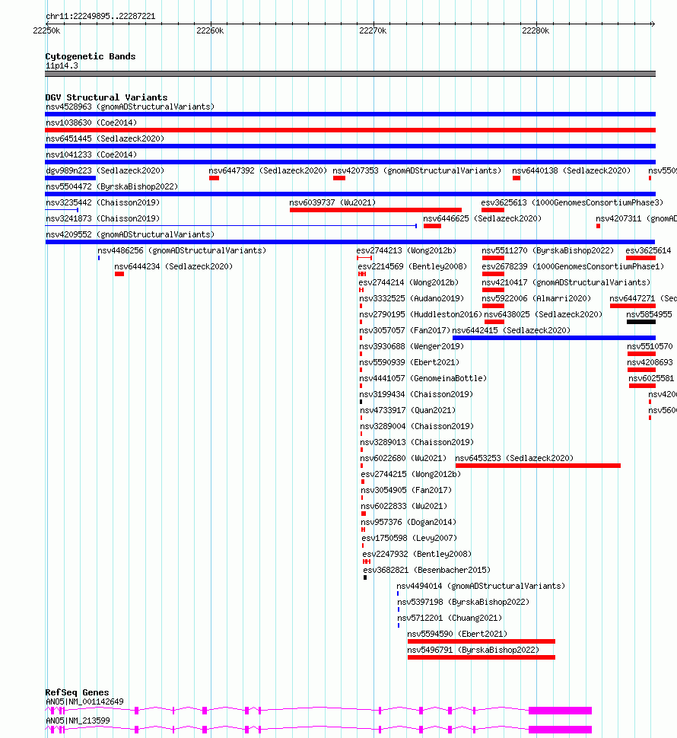Click the nsv957376 (Dogan2014) label
677x738 pixels.
(x=408, y=523)
